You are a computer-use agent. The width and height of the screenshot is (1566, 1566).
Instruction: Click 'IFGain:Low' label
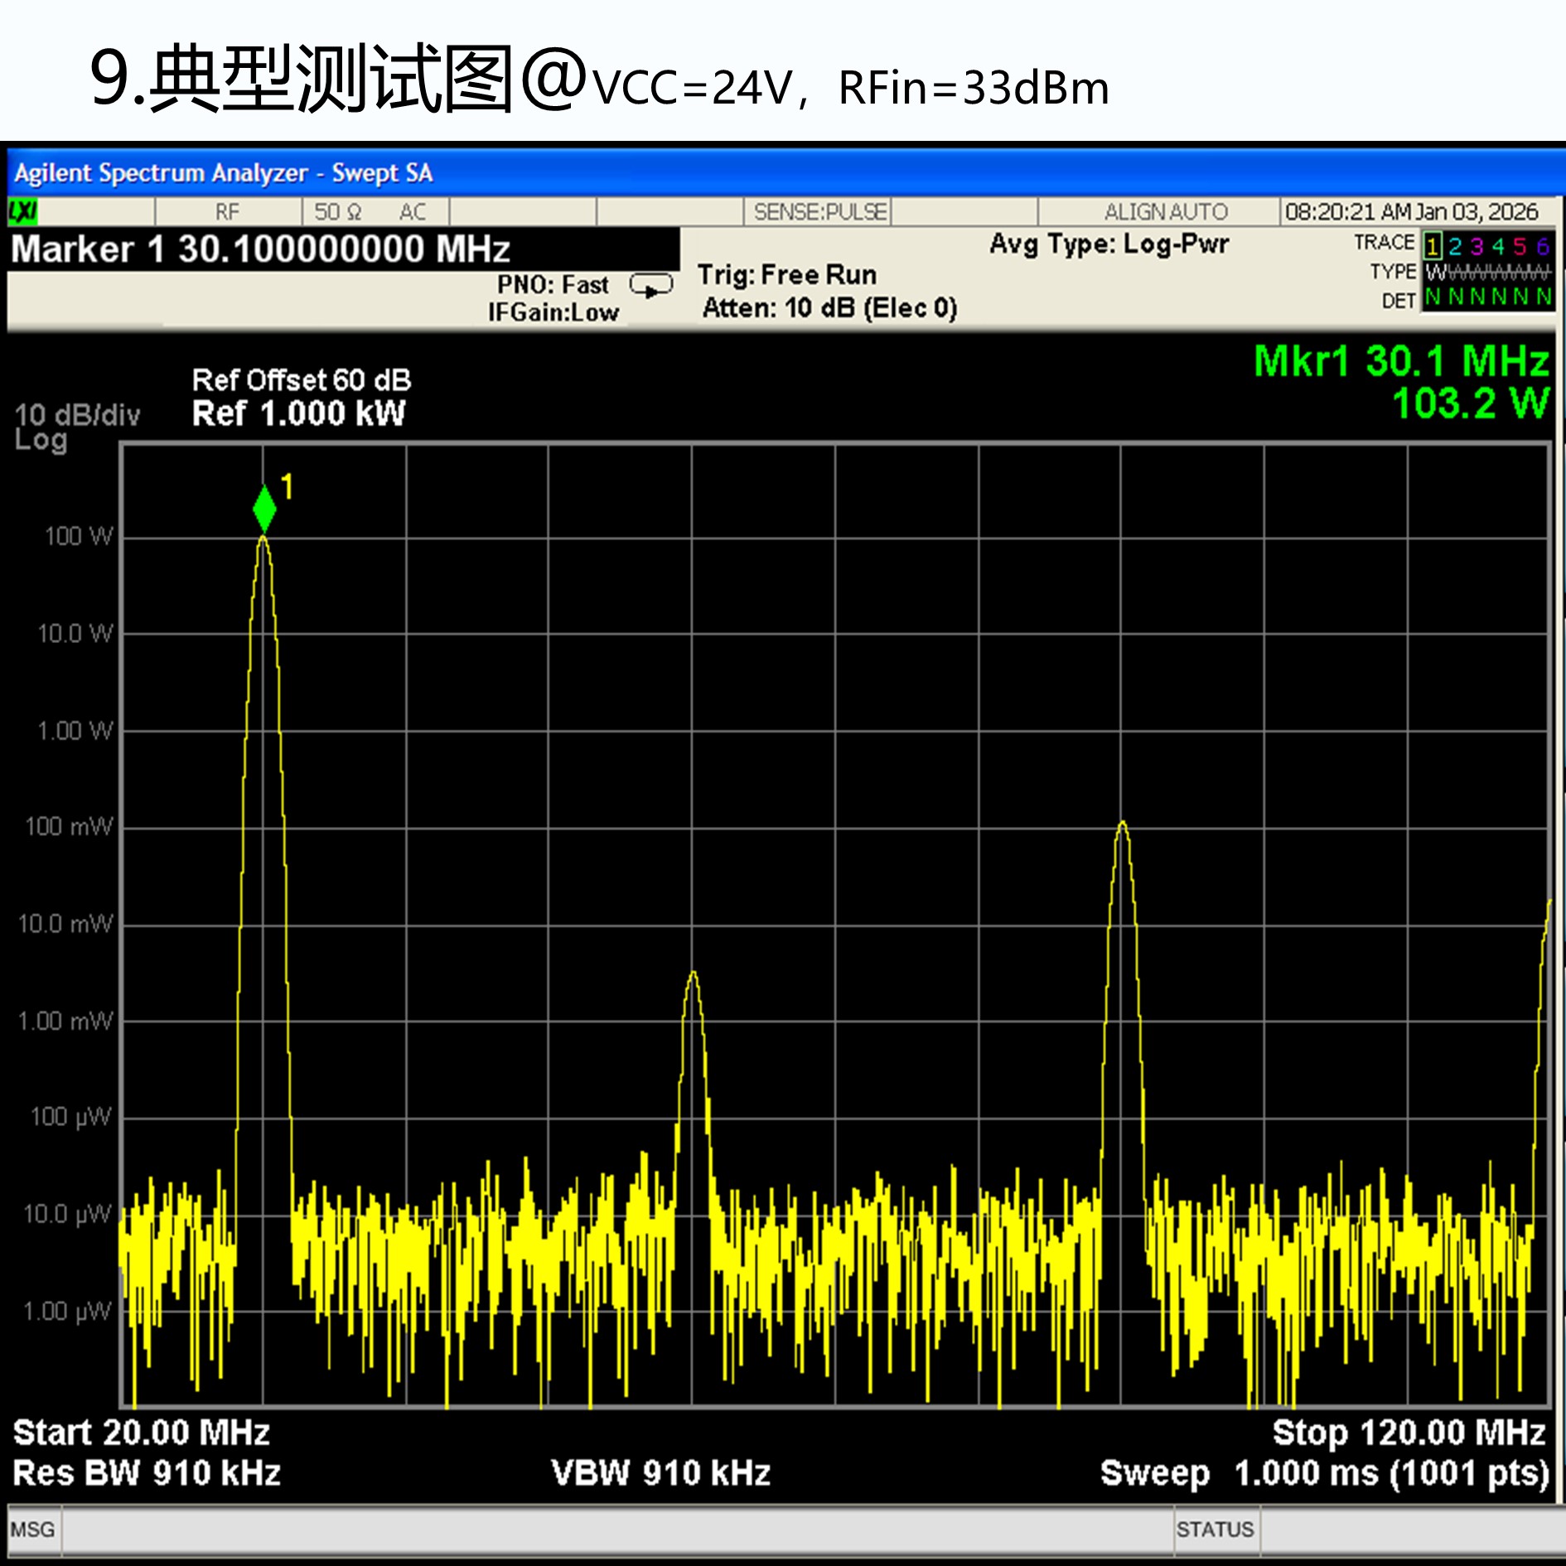pos(553,312)
